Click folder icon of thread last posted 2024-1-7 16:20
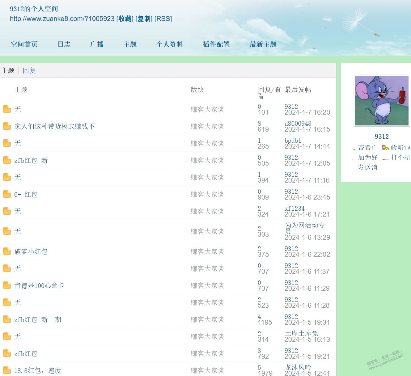 7,109
